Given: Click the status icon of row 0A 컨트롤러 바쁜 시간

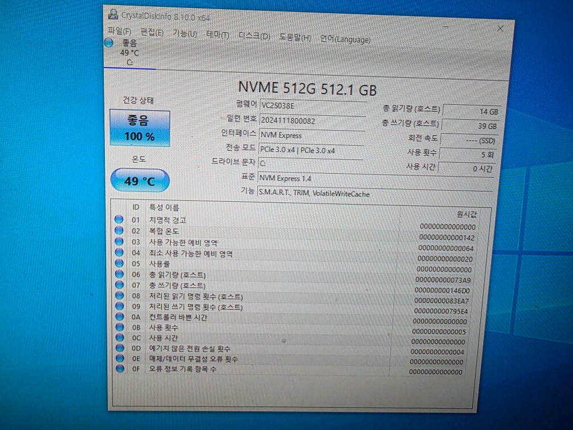Looking at the screenshot, I should [x=120, y=316].
